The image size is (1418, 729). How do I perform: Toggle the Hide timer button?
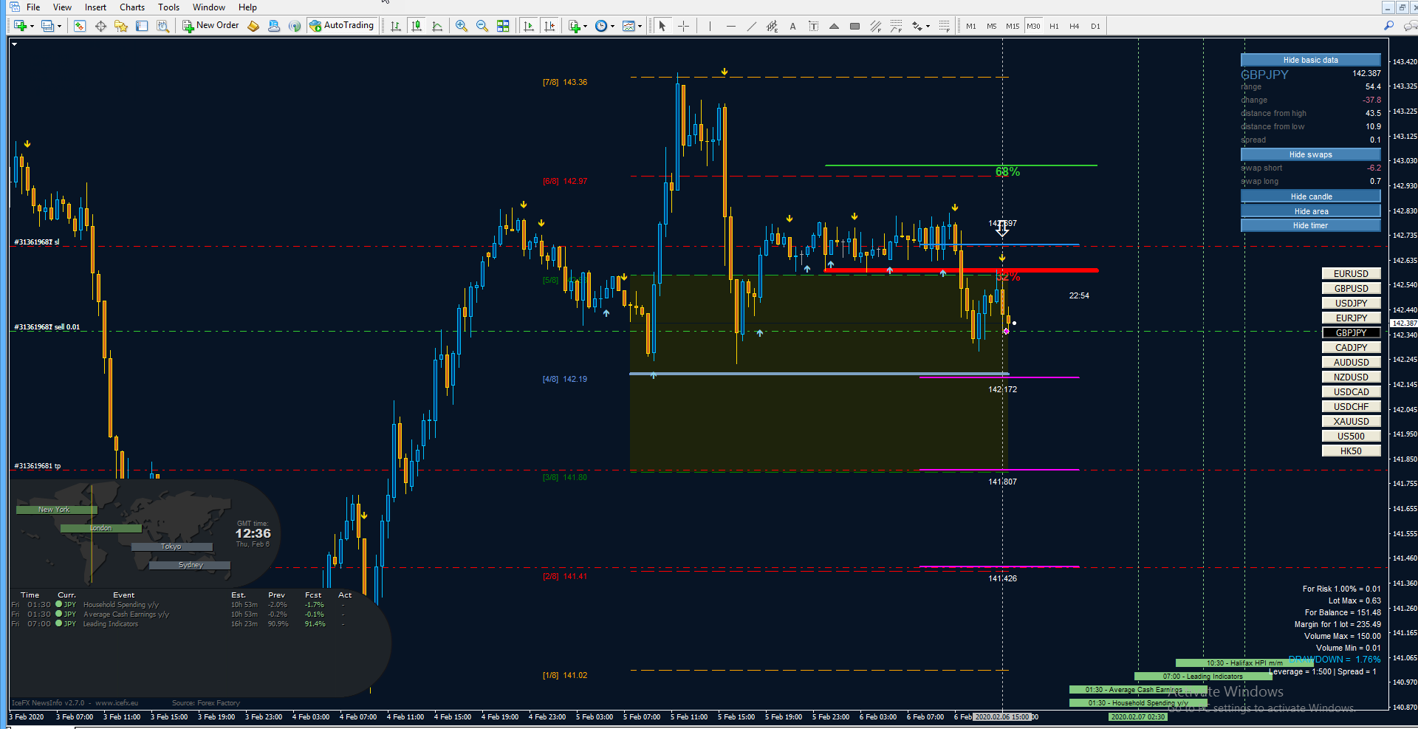(x=1311, y=225)
